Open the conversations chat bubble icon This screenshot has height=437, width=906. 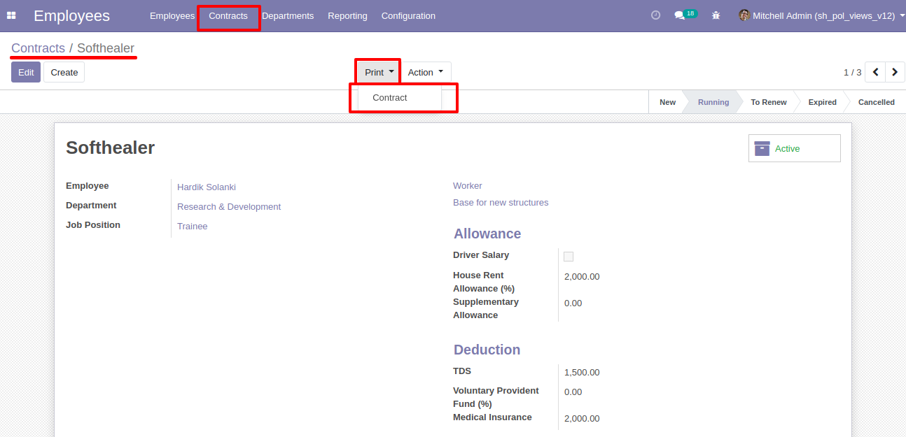(x=679, y=15)
